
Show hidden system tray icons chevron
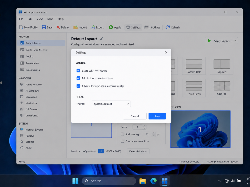point(219,181)
